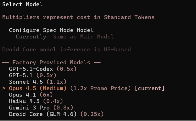Choose GPT-5.1 from the model list
This screenshot has width=196, height=121.
[22, 75]
